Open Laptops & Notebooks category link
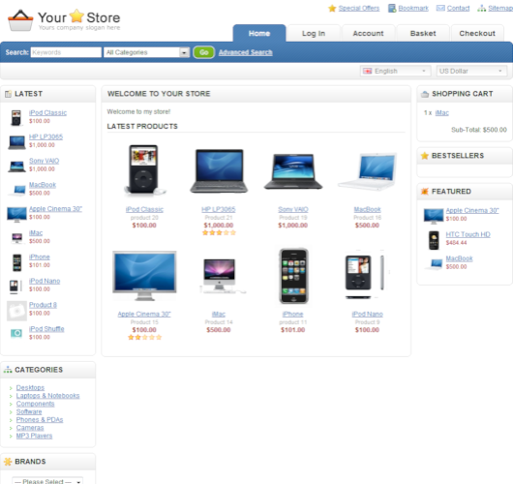Viewport: 513px width, 484px height. [x=47, y=396]
